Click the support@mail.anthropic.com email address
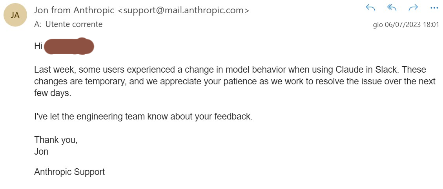The image size is (443, 189). [x=183, y=11]
